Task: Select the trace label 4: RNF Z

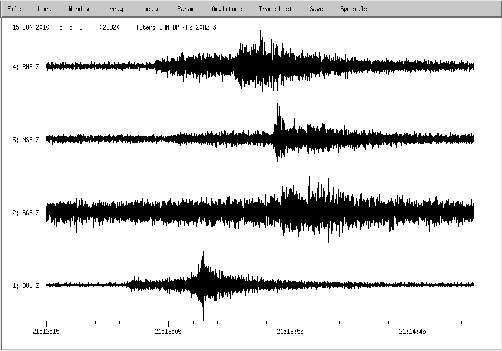Action: point(26,67)
